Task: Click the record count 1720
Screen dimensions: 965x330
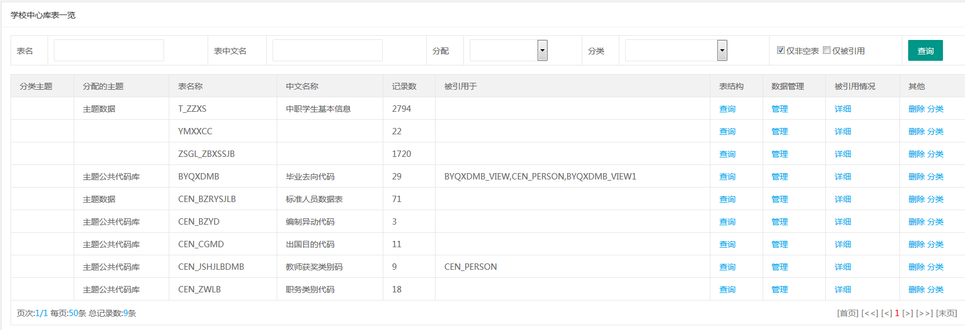Action: click(401, 154)
